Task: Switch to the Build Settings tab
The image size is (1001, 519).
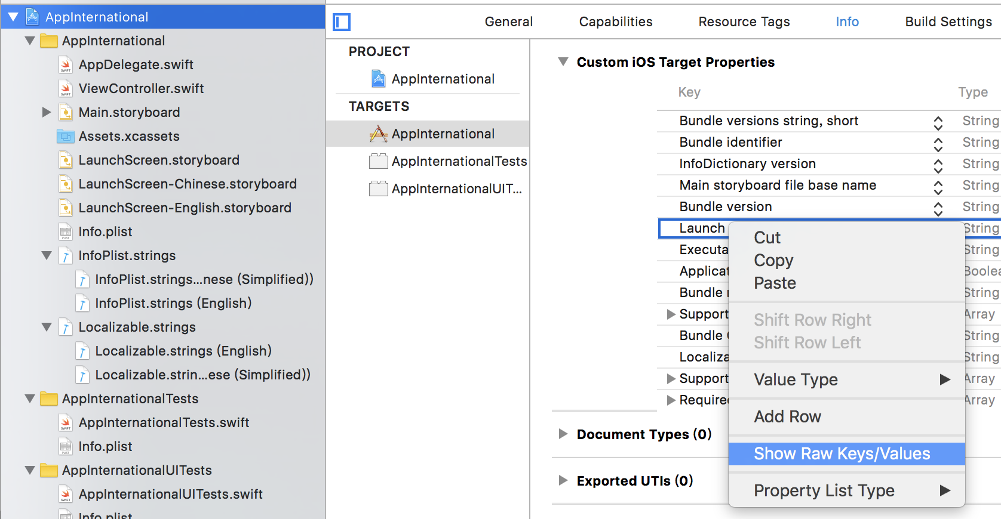Action: pos(948,22)
